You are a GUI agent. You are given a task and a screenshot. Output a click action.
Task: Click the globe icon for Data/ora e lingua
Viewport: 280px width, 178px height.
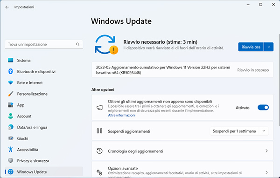pos(11,127)
